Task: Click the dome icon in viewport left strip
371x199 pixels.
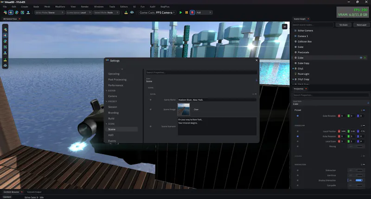Action: (5, 66)
